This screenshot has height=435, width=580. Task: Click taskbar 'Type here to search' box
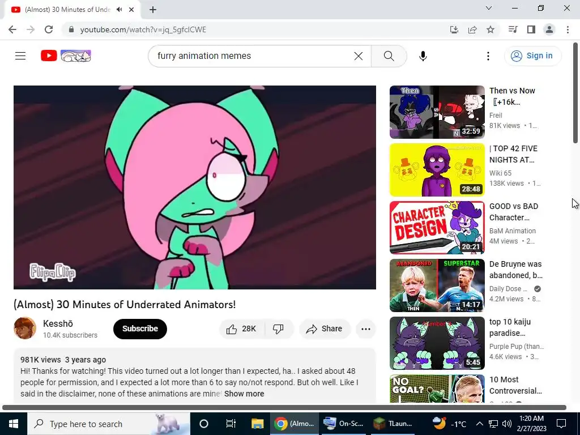109,424
